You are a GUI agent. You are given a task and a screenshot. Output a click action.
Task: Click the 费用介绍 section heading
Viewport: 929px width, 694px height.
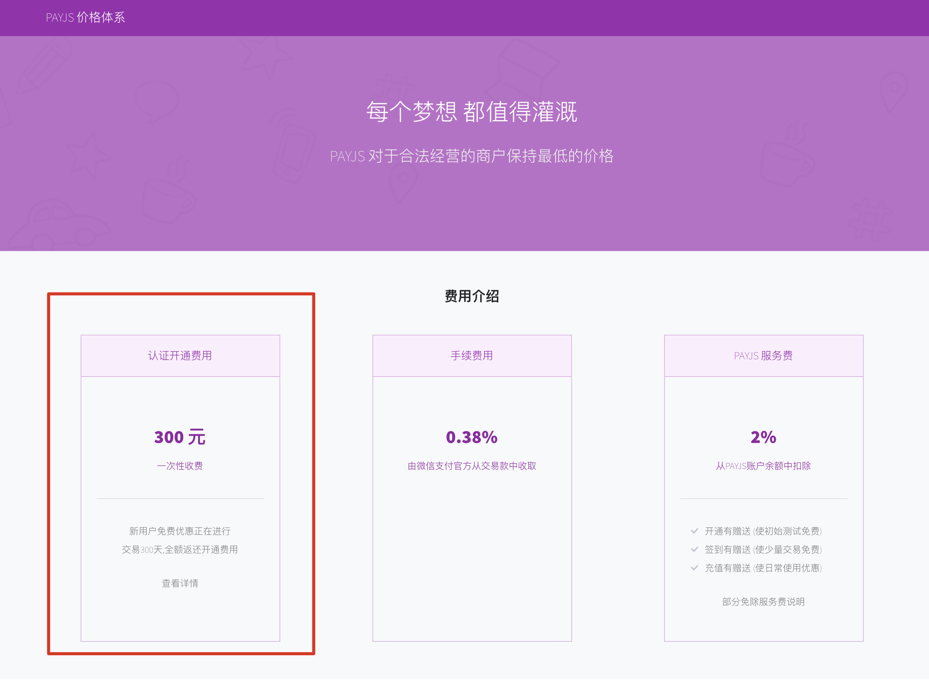472,296
